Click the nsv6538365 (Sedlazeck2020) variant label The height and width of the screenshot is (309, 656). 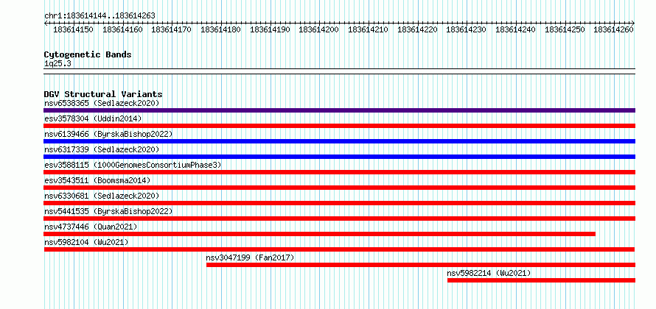(x=102, y=103)
